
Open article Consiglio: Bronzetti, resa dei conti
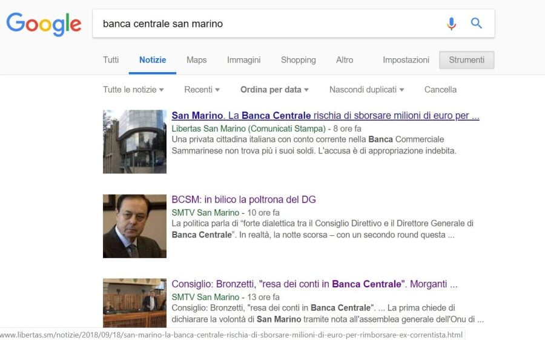coord(314,284)
